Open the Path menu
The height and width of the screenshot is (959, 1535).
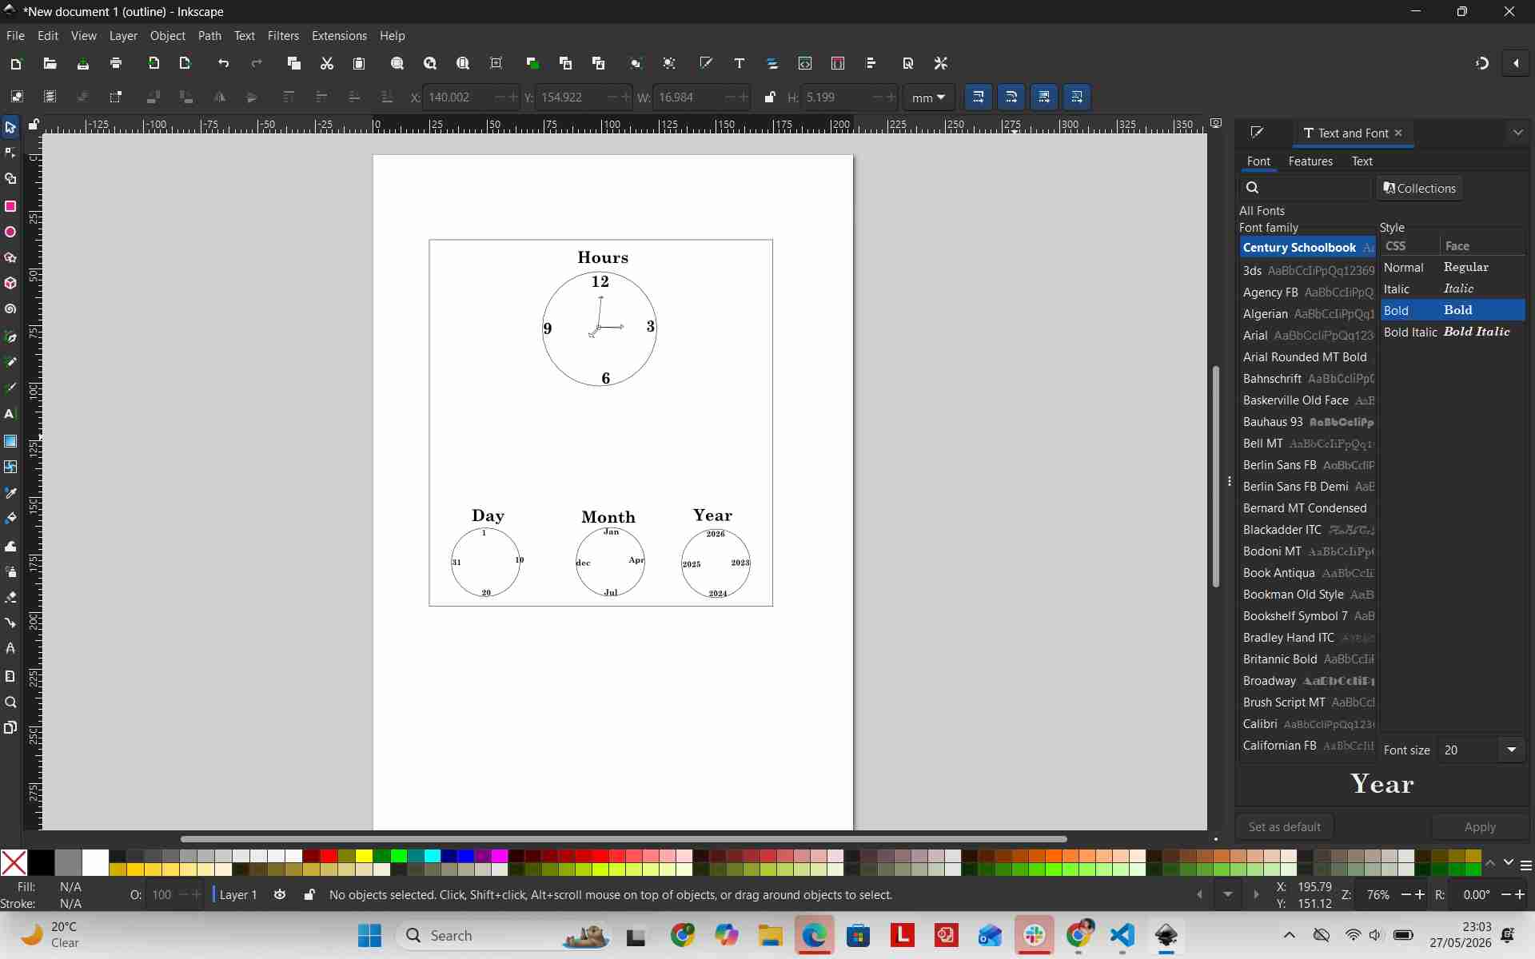click(209, 36)
